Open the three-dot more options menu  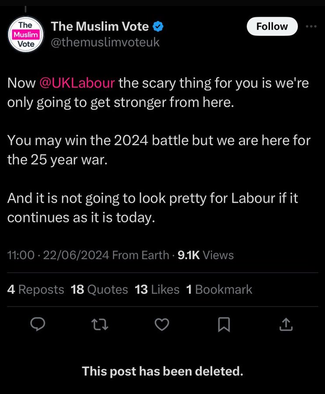[x=311, y=26]
